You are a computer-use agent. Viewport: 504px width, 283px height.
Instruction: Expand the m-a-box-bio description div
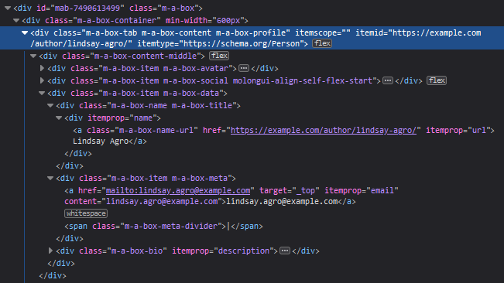click(x=50, y=251)
